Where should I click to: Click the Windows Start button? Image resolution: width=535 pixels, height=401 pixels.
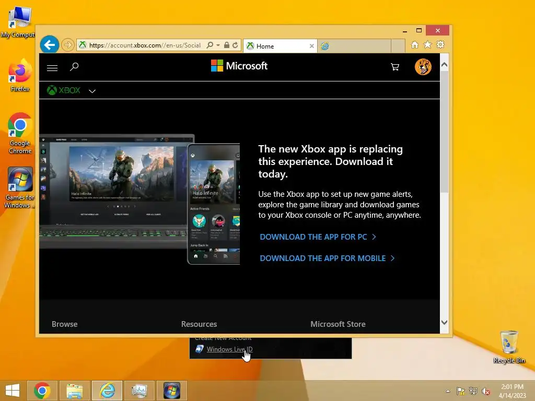13,391
